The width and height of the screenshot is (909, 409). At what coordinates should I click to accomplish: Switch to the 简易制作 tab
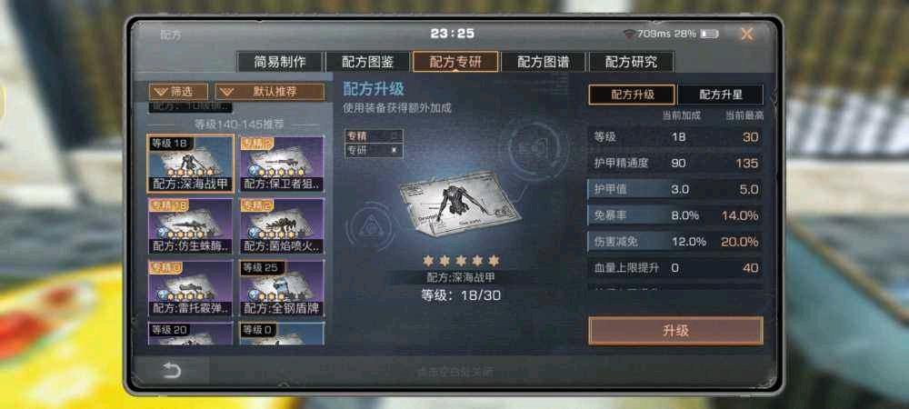point(279,62)
